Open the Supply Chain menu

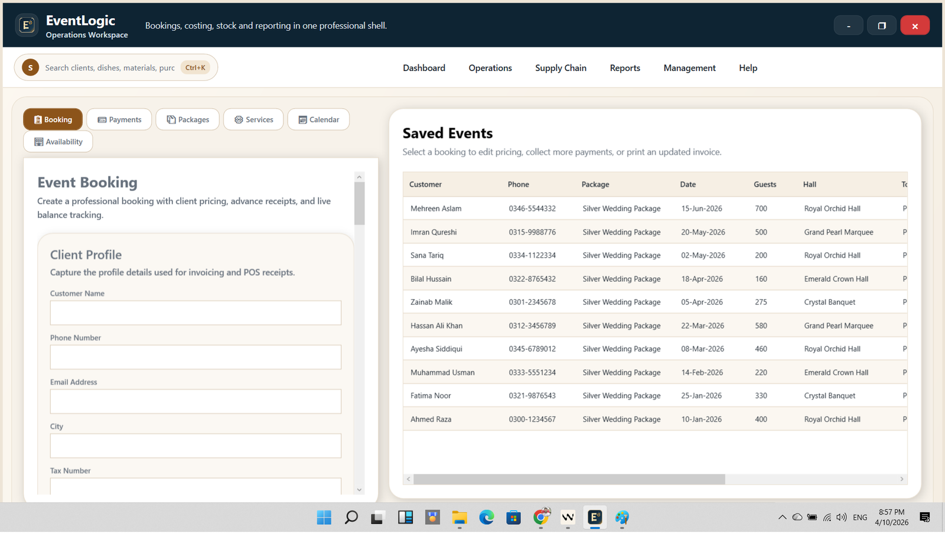561,67
